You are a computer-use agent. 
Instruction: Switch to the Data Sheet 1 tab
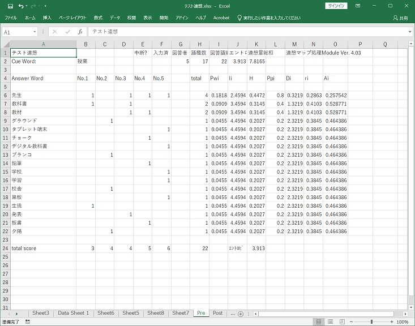73,313
